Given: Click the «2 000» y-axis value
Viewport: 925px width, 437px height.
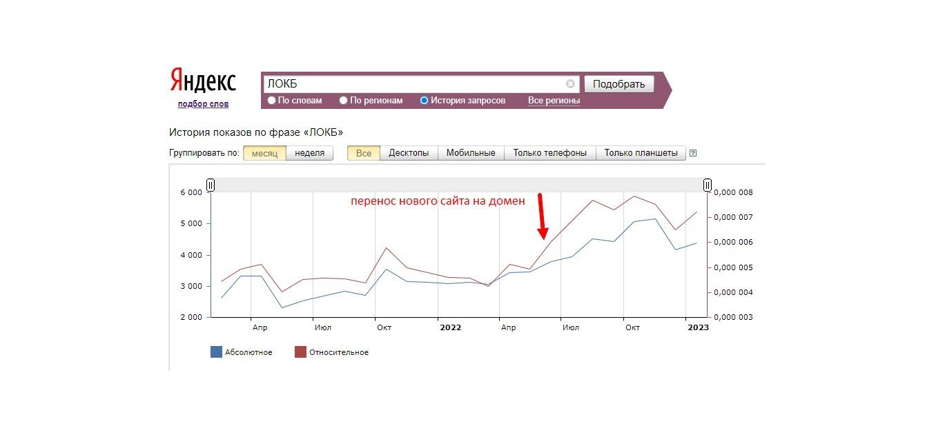Looking at the screenshot, I should [191, 317].
